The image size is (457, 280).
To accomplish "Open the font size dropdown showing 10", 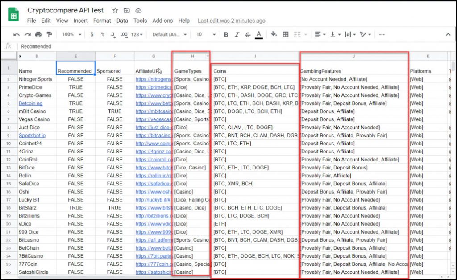I will pos(206,34).
